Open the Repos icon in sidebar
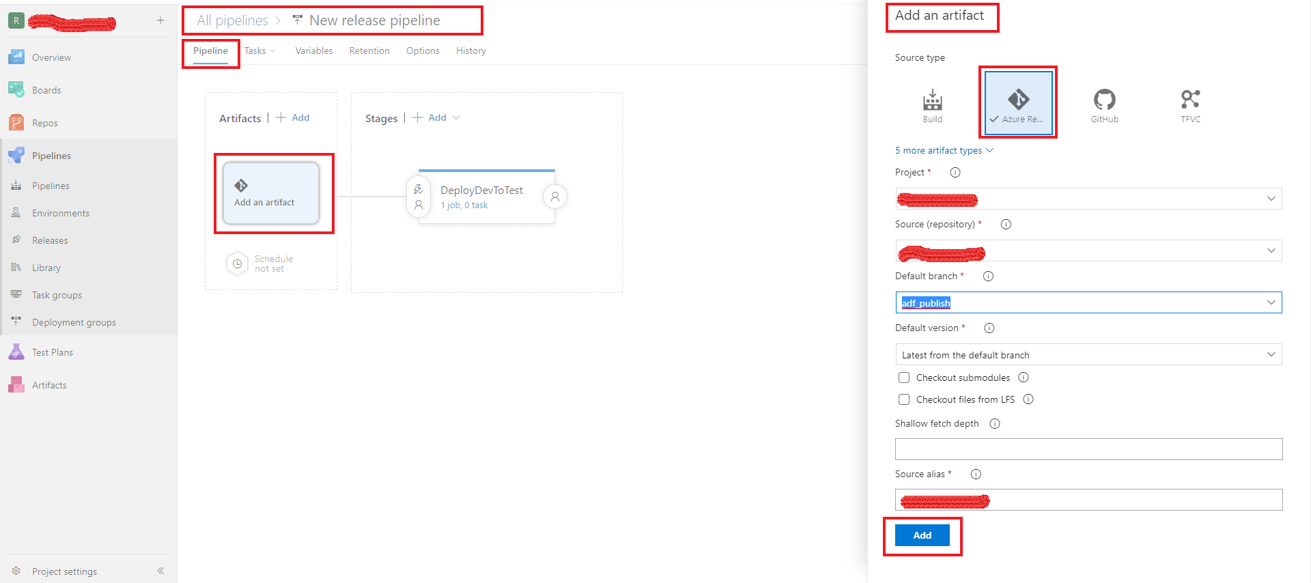 click(x=16, y=123)
